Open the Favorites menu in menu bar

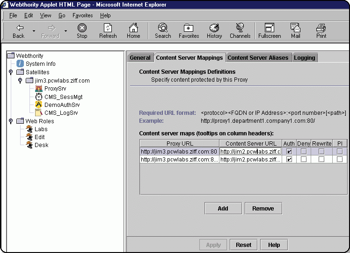tap(83, 15)
